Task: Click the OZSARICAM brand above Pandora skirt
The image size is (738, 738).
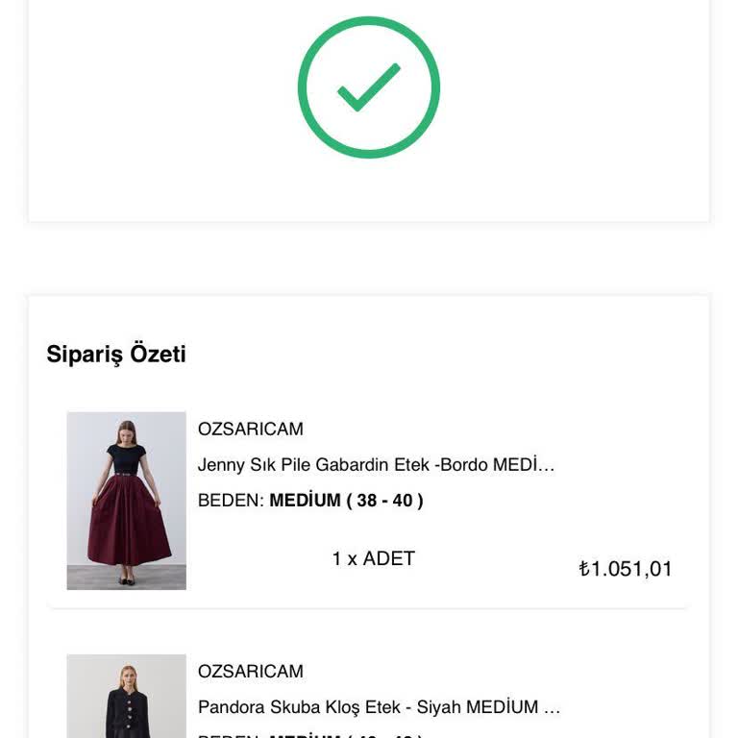Action: pyautogui.click(x=250, y=671)
